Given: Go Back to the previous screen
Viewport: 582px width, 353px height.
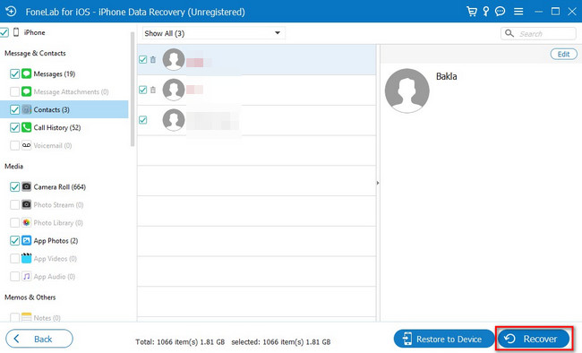Looking at the screenshot, I should [x=39, y=339].
